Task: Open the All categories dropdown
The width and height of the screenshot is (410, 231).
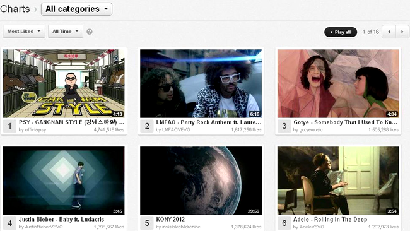Action: pyautogui.click(x=76, y=9)
